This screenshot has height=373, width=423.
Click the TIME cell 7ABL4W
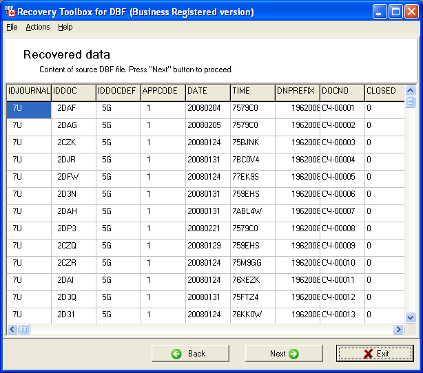click(x=252, y=211)
